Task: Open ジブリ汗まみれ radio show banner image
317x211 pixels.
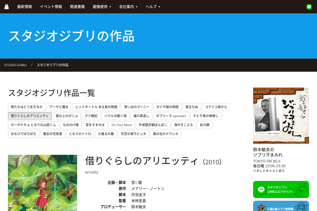Action: pyautogui.click(x=281, y=116)
